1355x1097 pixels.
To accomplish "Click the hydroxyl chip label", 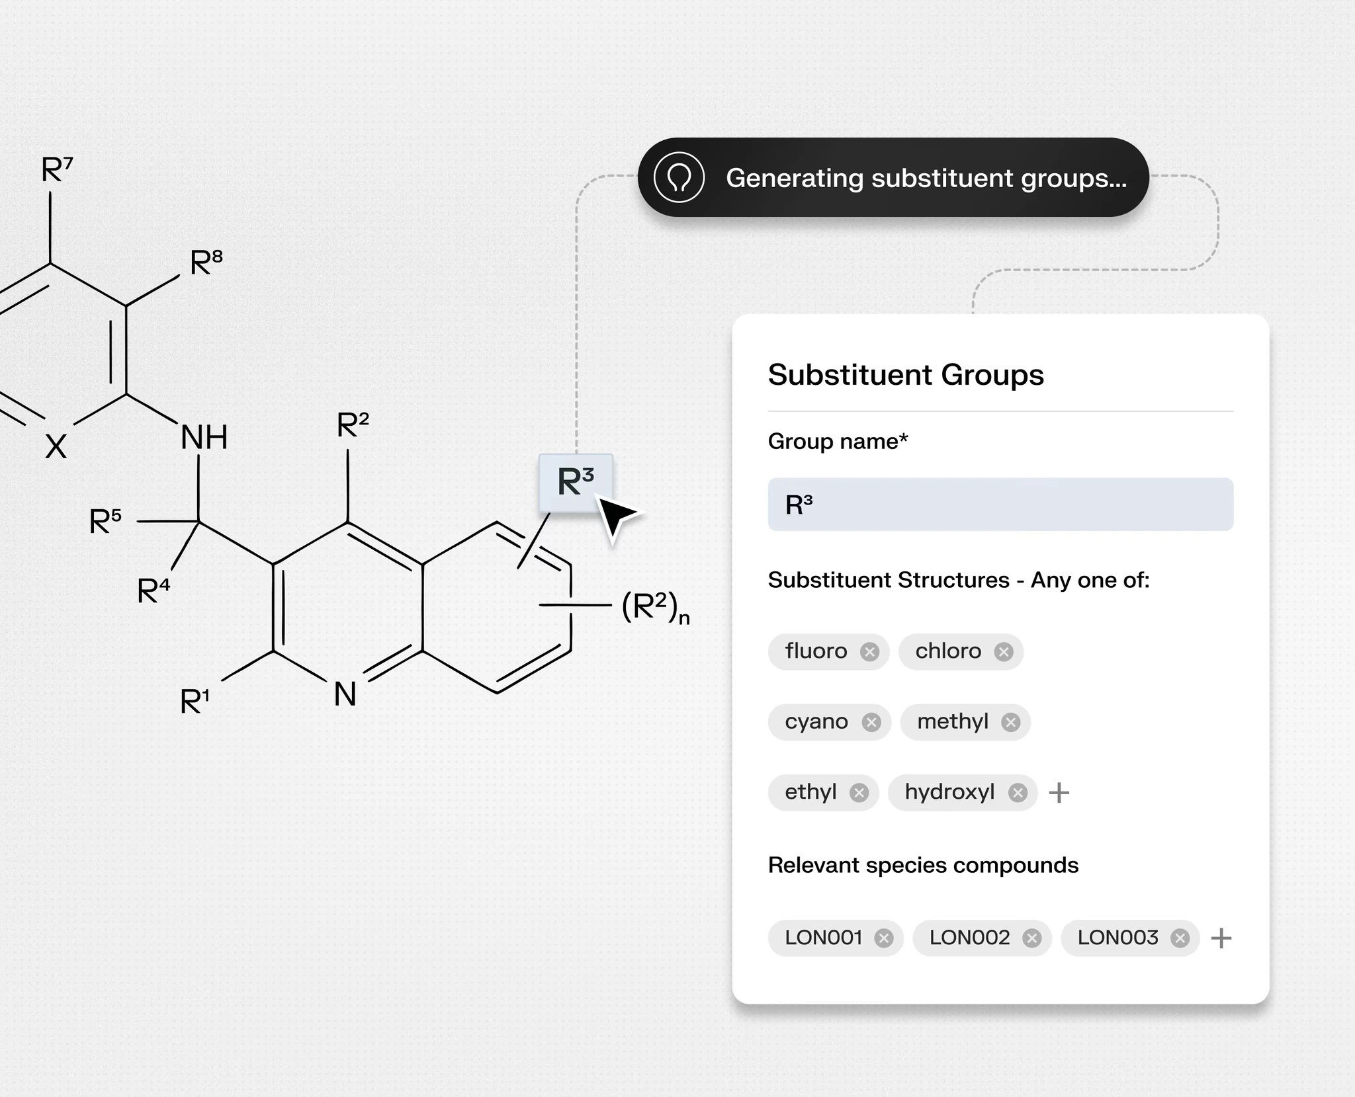I will click(949, 792).
